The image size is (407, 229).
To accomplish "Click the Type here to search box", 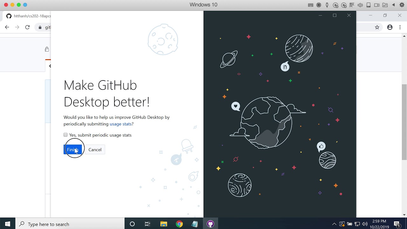I will (70, 224).
